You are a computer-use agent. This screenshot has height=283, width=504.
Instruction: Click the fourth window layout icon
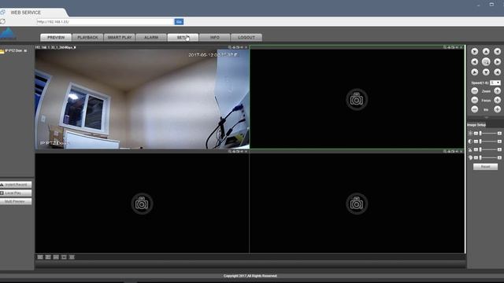click(x=64, y=257)
